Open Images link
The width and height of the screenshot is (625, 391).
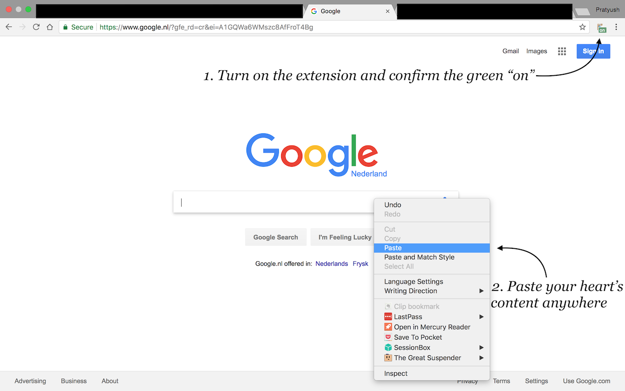coord(537,51)
